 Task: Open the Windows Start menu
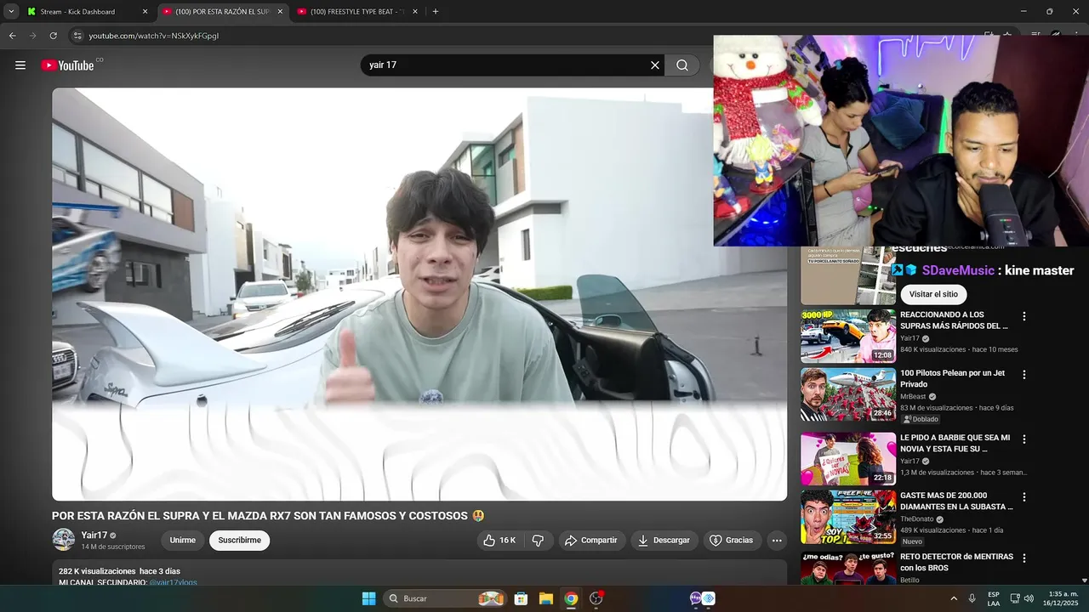coord(368,598)
